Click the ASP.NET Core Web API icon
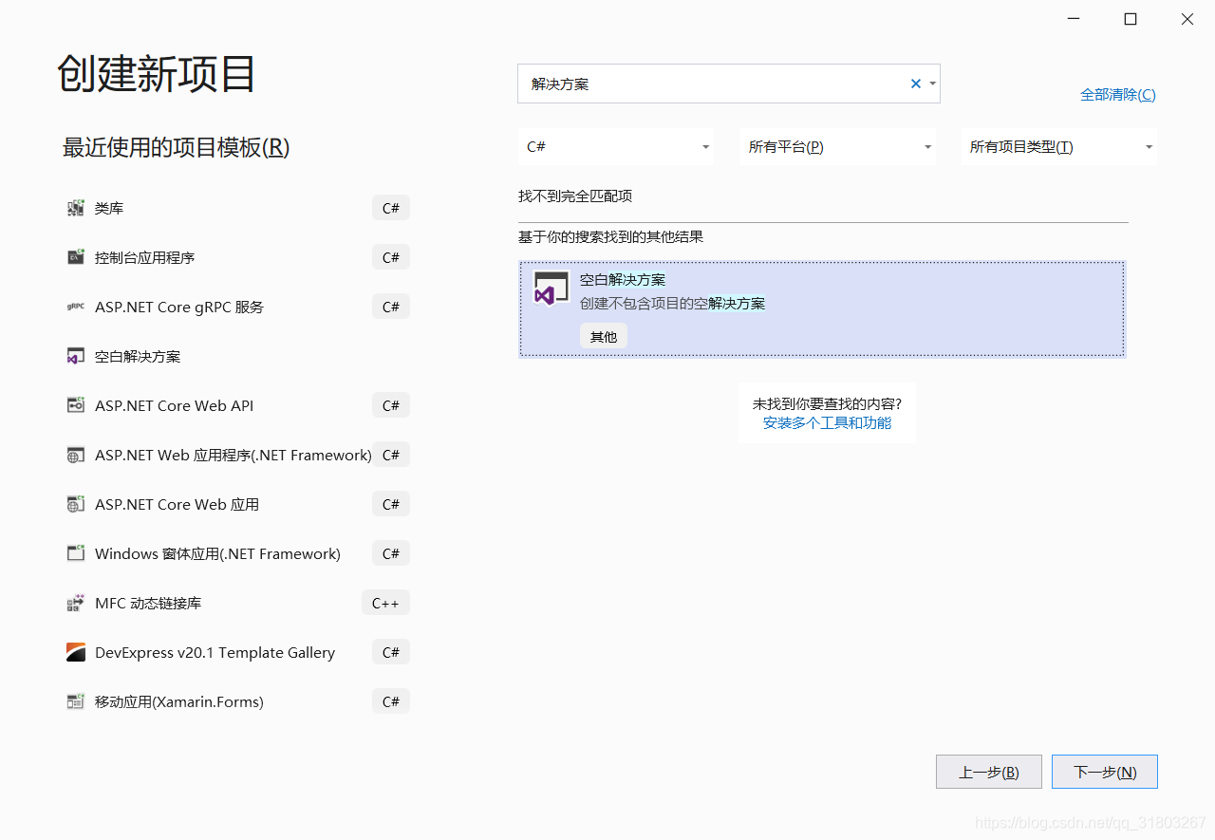The image size is (1215, 840). pos(76,405)
